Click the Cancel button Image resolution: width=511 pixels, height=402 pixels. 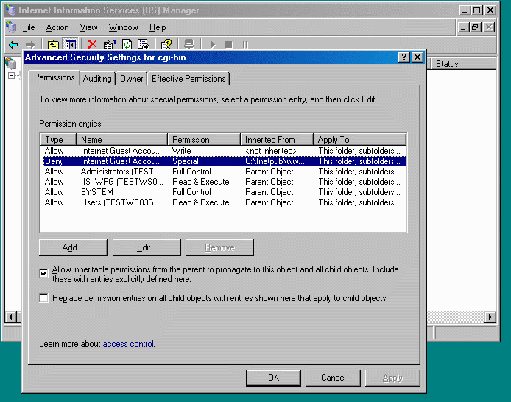tap(333, 378)
